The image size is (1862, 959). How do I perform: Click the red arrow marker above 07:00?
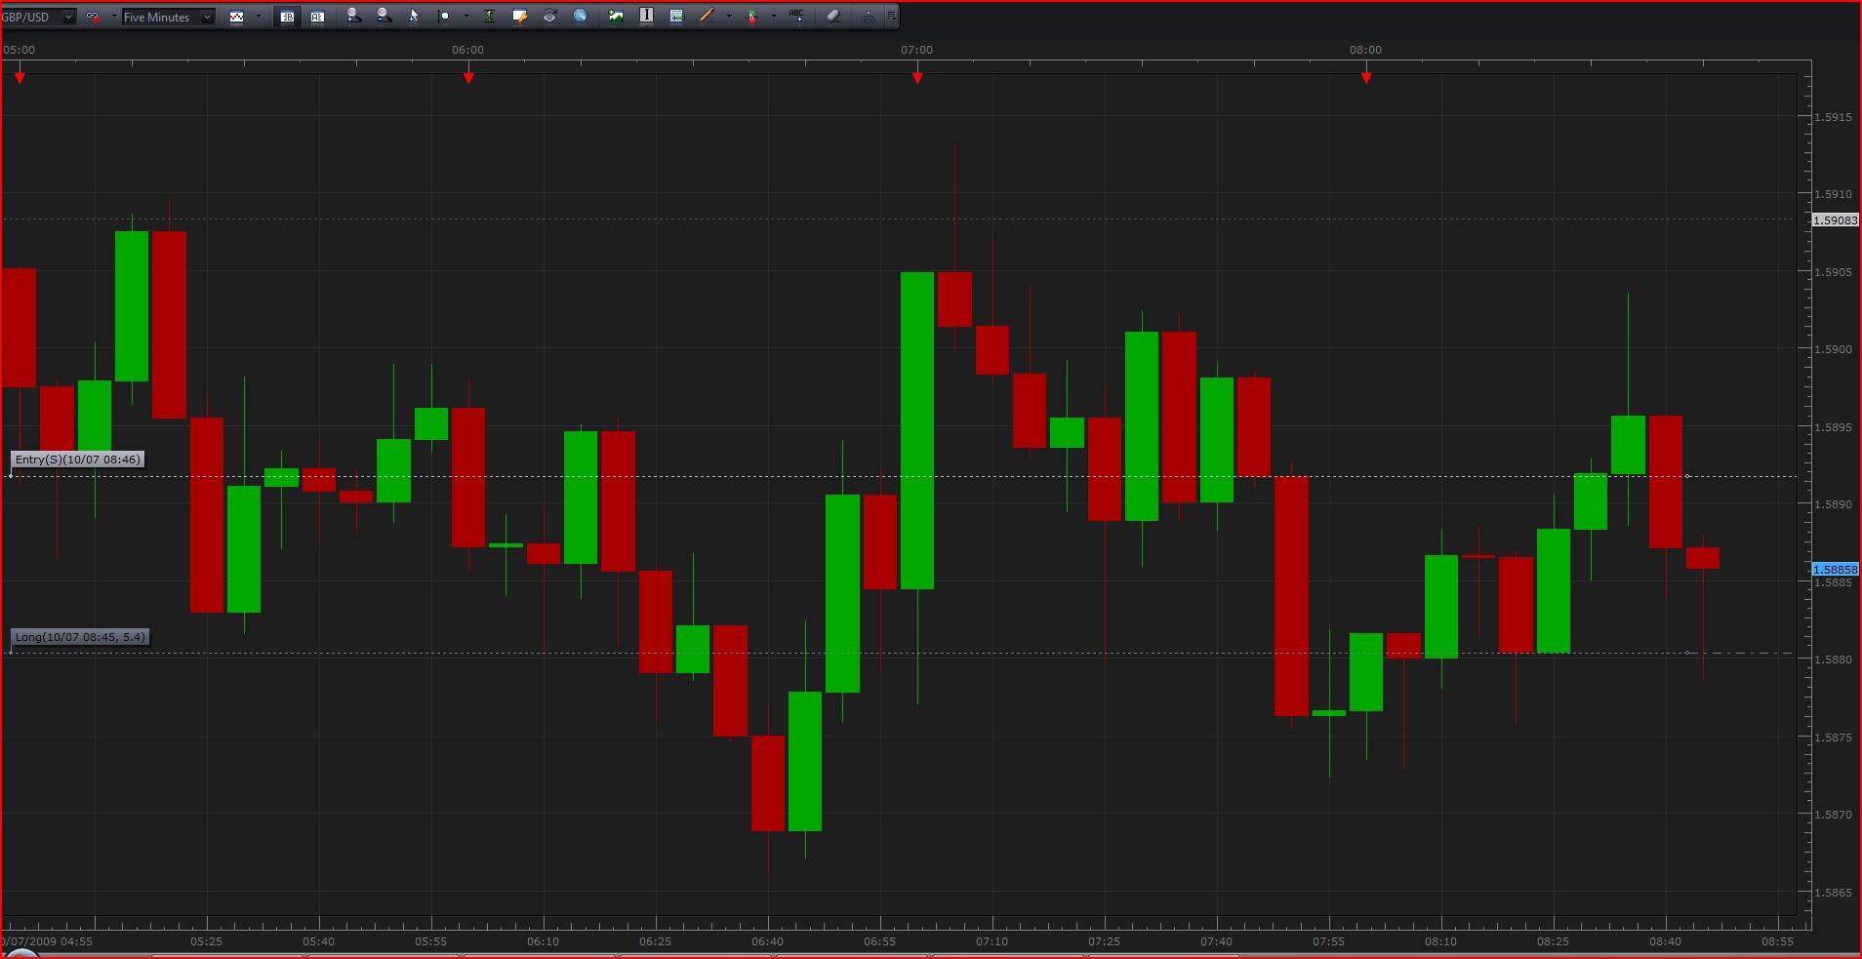click(917, 76)
